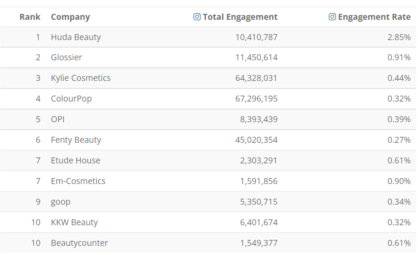
Task: Click Huda Beauty's 2.85% engagement rate
Action: pyautogui.click(x=399, y=37)
